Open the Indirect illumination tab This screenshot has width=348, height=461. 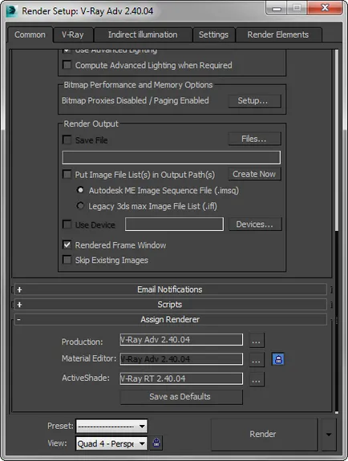click(143, 34)
